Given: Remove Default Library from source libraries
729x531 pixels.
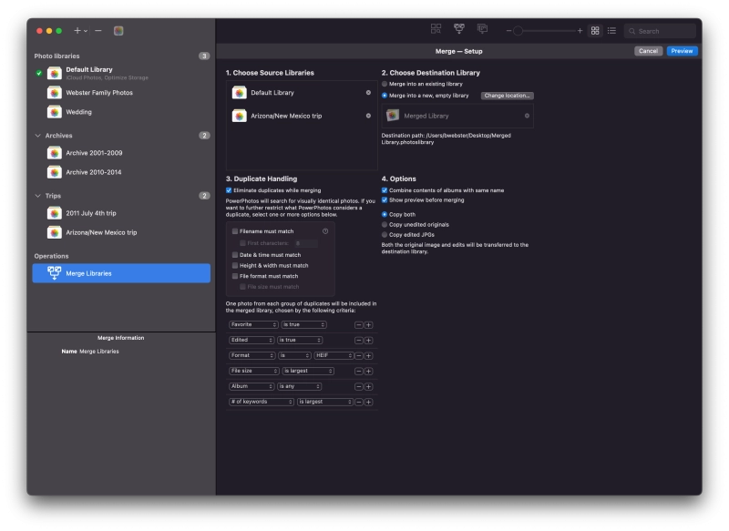Looking at the screenshot, I should click(x=368, y=93).
